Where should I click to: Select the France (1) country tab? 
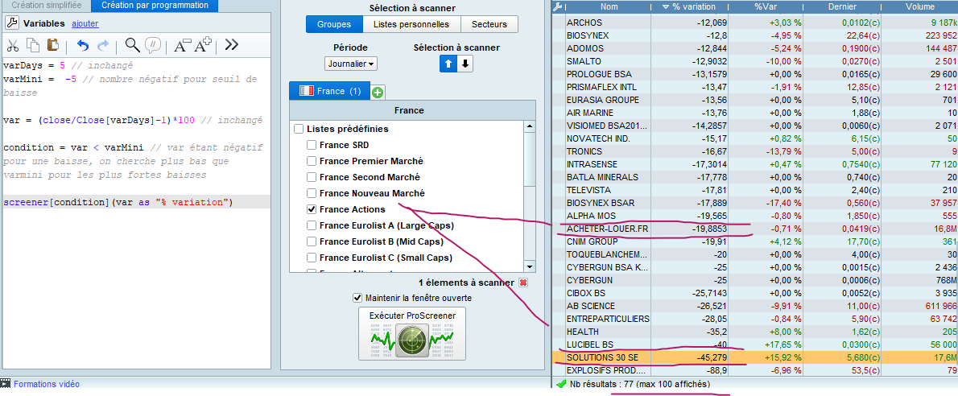[x=329, y=91]
